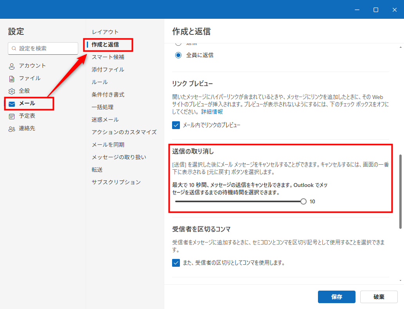The image size is (404, 309).
Task: Click the General gear icon
Action: click(x=12, y=91)
